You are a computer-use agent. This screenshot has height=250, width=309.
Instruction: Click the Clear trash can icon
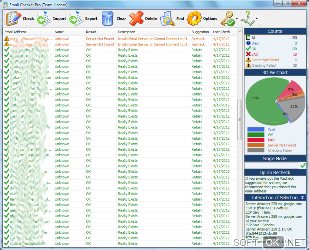[108, 18]
